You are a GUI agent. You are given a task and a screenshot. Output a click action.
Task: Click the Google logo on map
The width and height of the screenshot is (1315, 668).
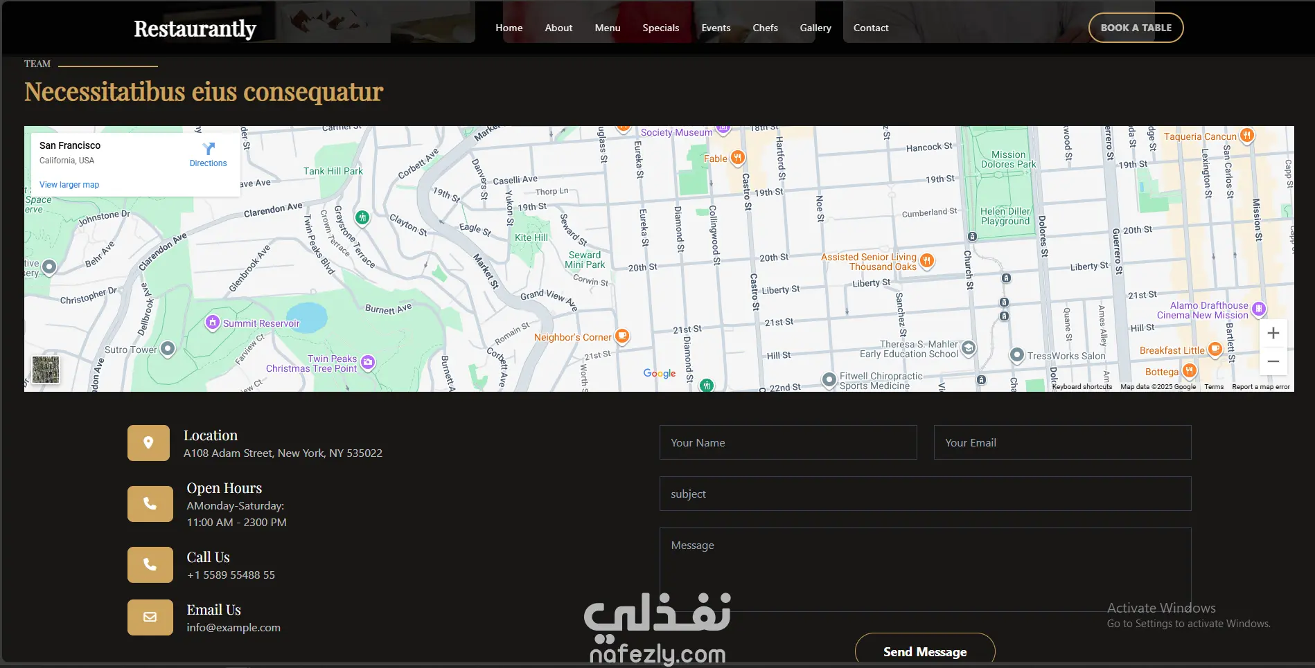(x=660, y=373)
